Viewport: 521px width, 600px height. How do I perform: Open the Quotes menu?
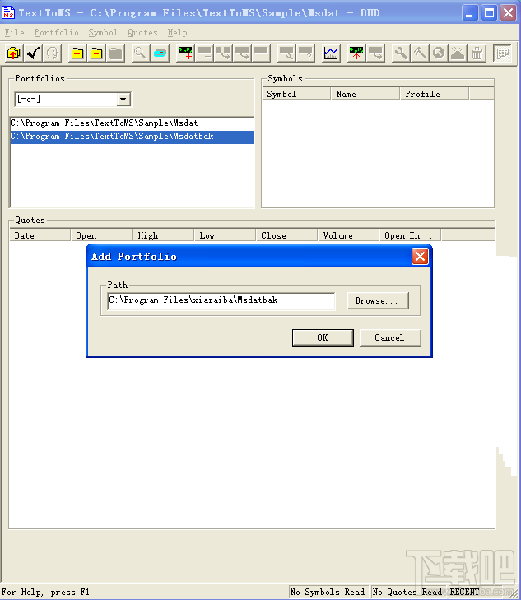[x=142, y=33]
